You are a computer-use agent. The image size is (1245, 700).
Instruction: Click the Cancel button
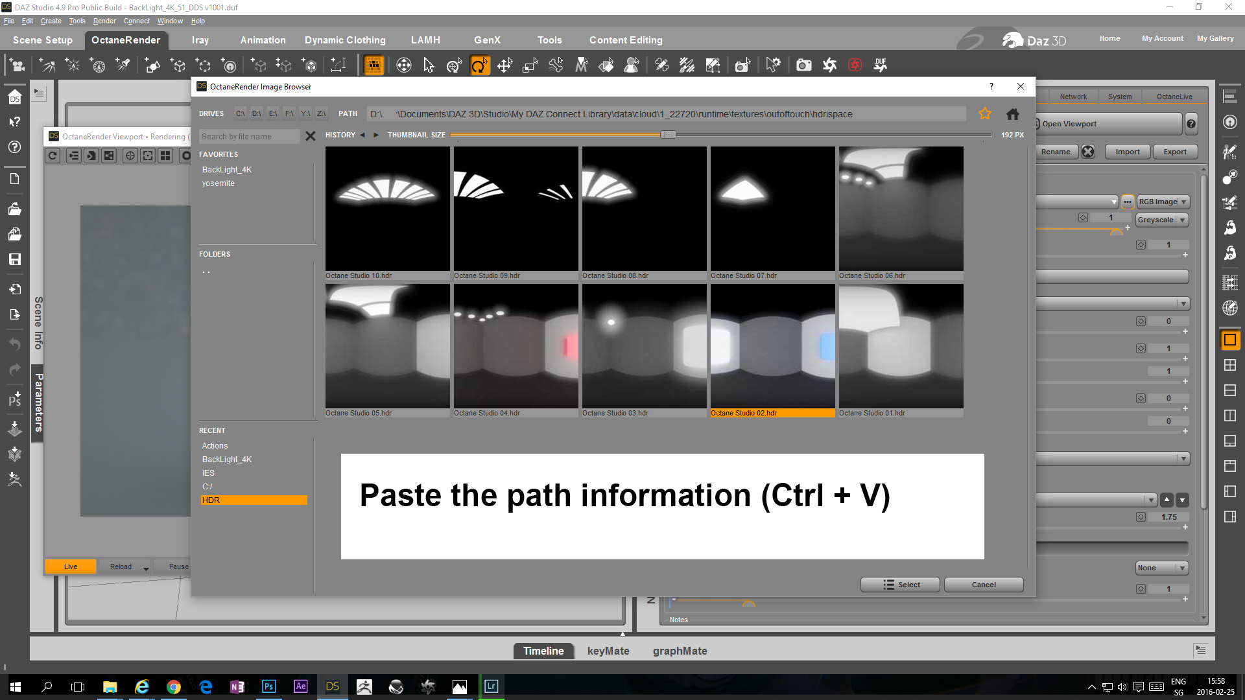tap(983, 585)
